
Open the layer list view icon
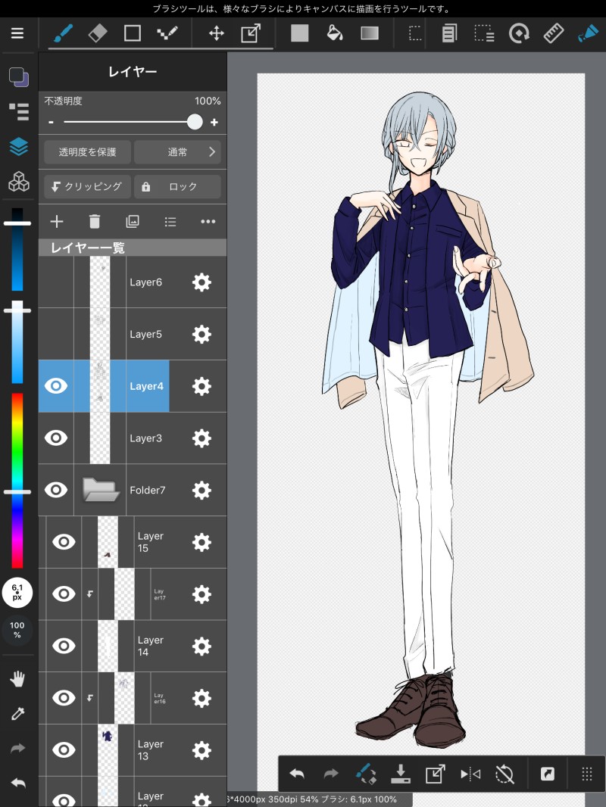click(170, 221)
